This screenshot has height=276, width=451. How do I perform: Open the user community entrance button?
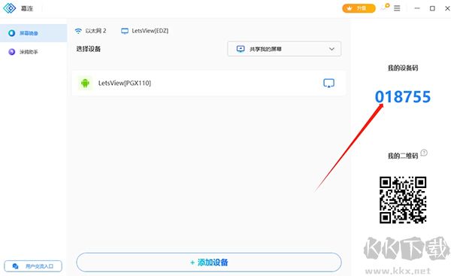click(x=33, y=266)
